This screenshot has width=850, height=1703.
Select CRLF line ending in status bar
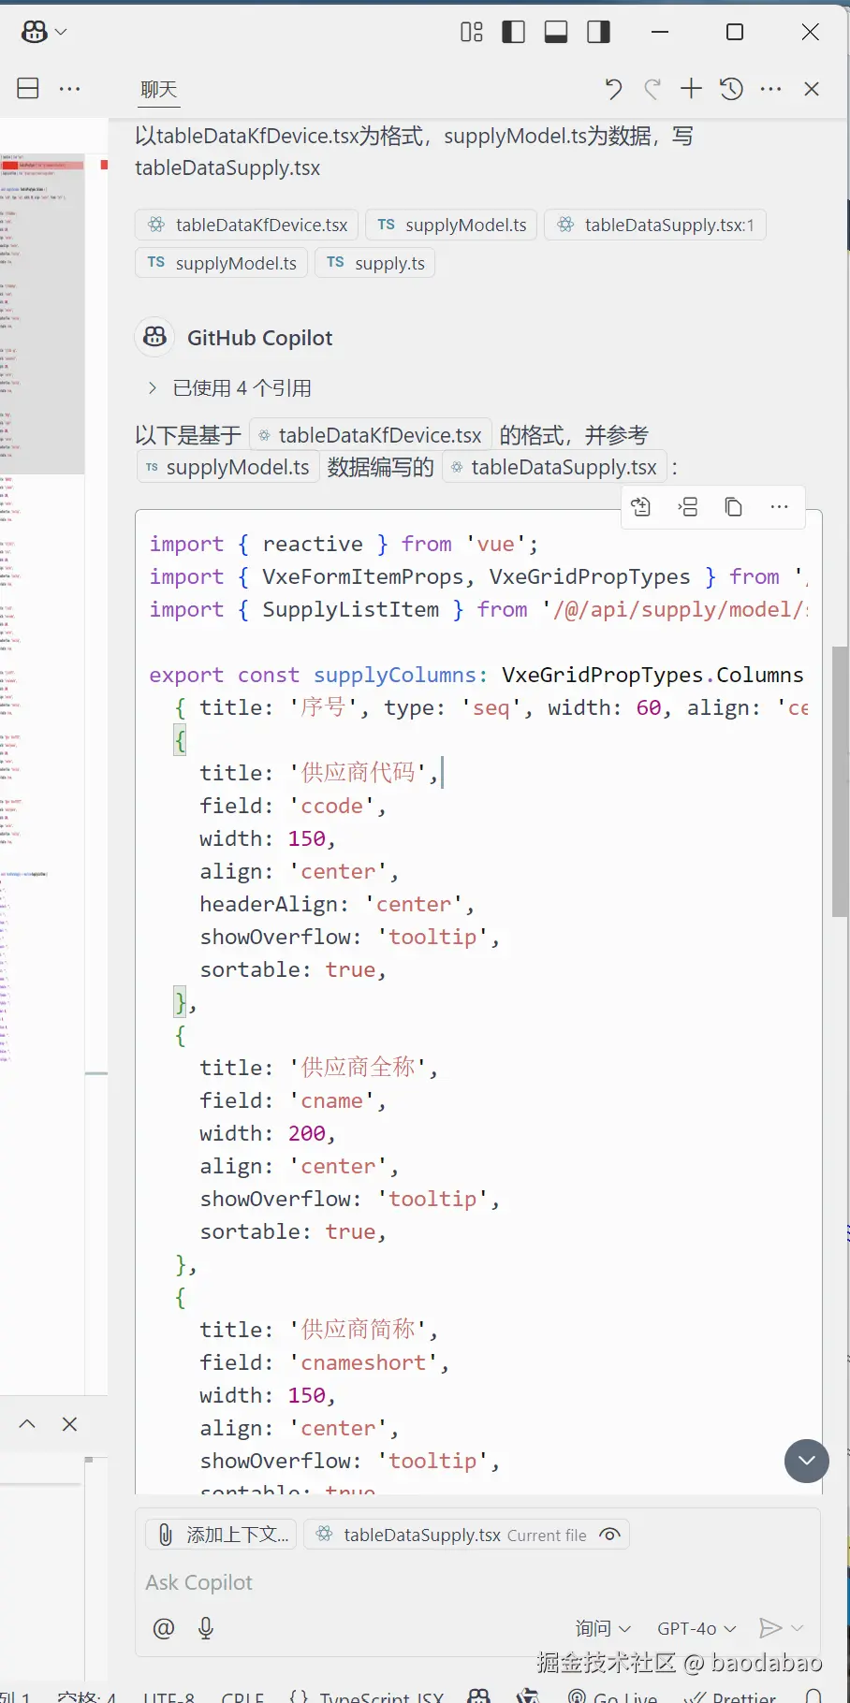242,1696
